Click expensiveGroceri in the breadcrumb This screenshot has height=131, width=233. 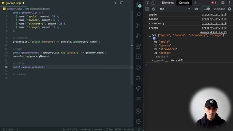(40, 9)
